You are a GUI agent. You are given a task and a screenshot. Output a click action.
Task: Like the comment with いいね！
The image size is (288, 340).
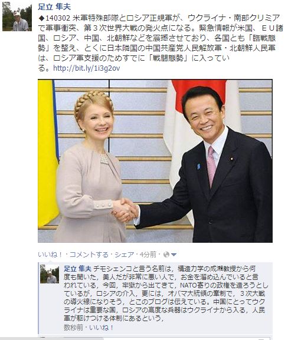[101, 327]
